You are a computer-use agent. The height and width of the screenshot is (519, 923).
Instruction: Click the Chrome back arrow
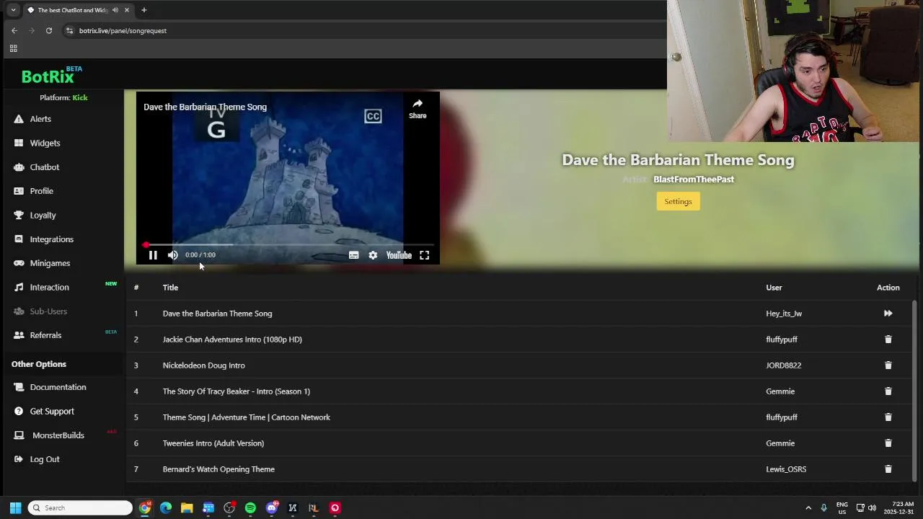14,30
